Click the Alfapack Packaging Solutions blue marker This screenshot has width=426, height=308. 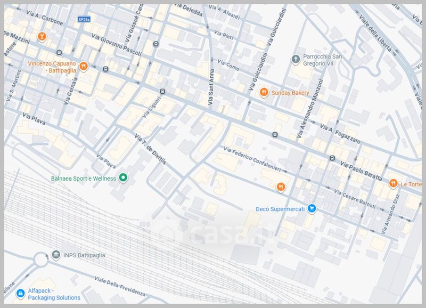coord(20,294)
